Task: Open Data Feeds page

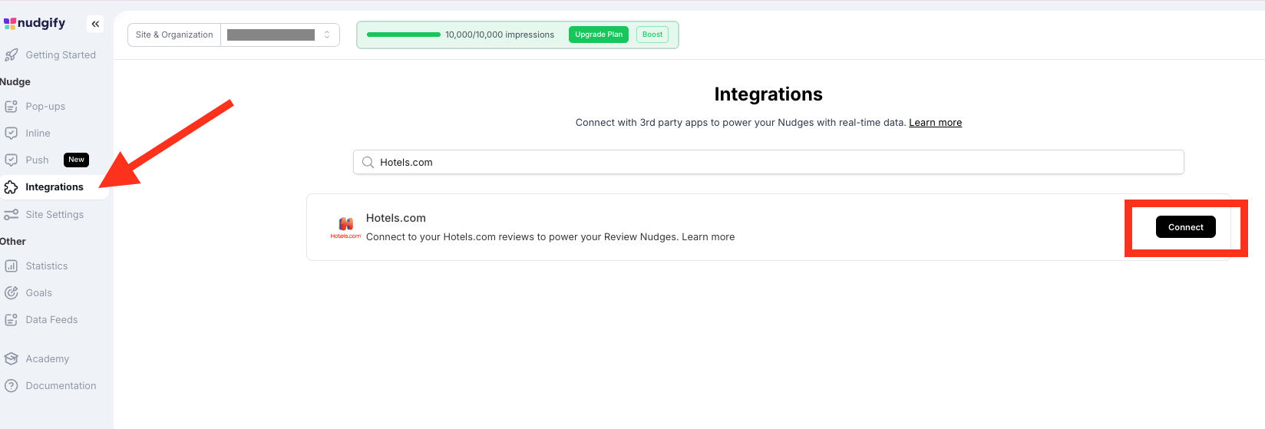Action: coord(51,320)
